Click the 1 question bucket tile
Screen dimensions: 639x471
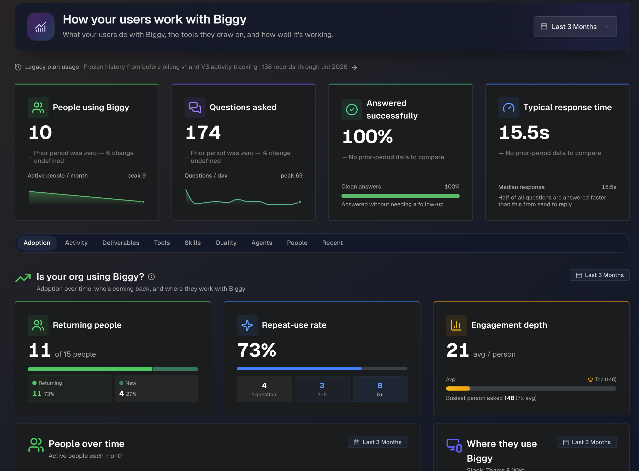click(264, 389)
